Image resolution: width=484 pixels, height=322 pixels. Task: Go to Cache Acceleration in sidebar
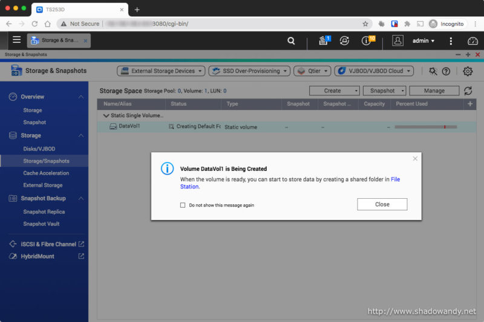click(46, 173)
